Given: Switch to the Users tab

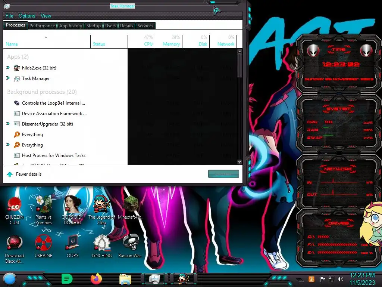Looking at the screenshot, I should coord(110,26).
